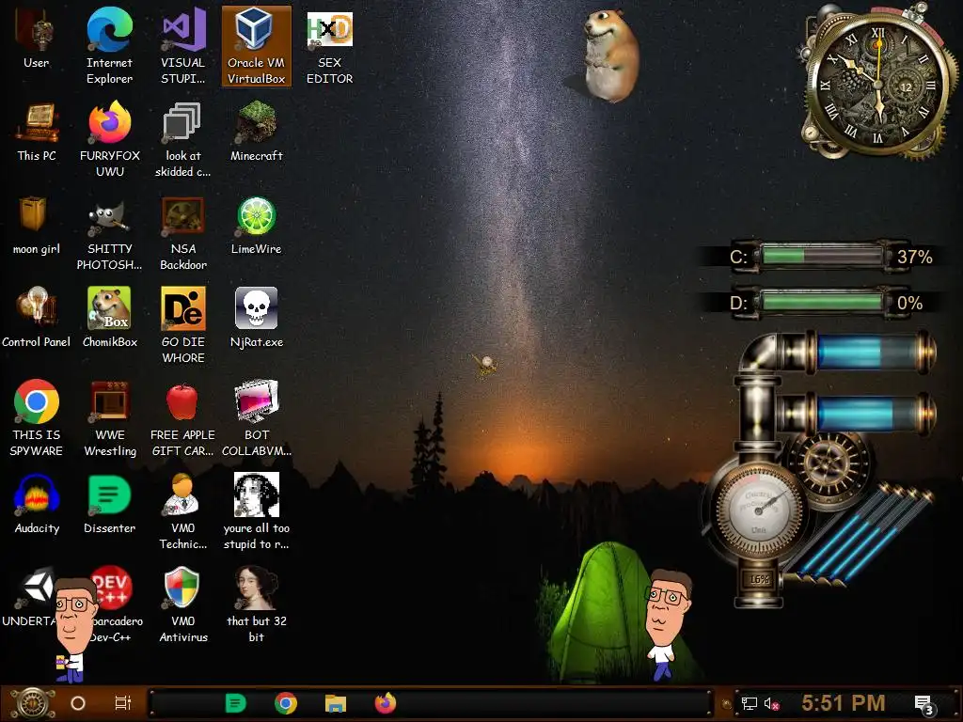Open the steampunk Start button
The image size is (963, 722).
pyautogui.click(x=34, y=703)
